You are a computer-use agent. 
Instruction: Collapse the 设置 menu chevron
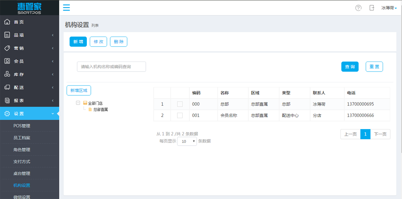coord(53,114)
